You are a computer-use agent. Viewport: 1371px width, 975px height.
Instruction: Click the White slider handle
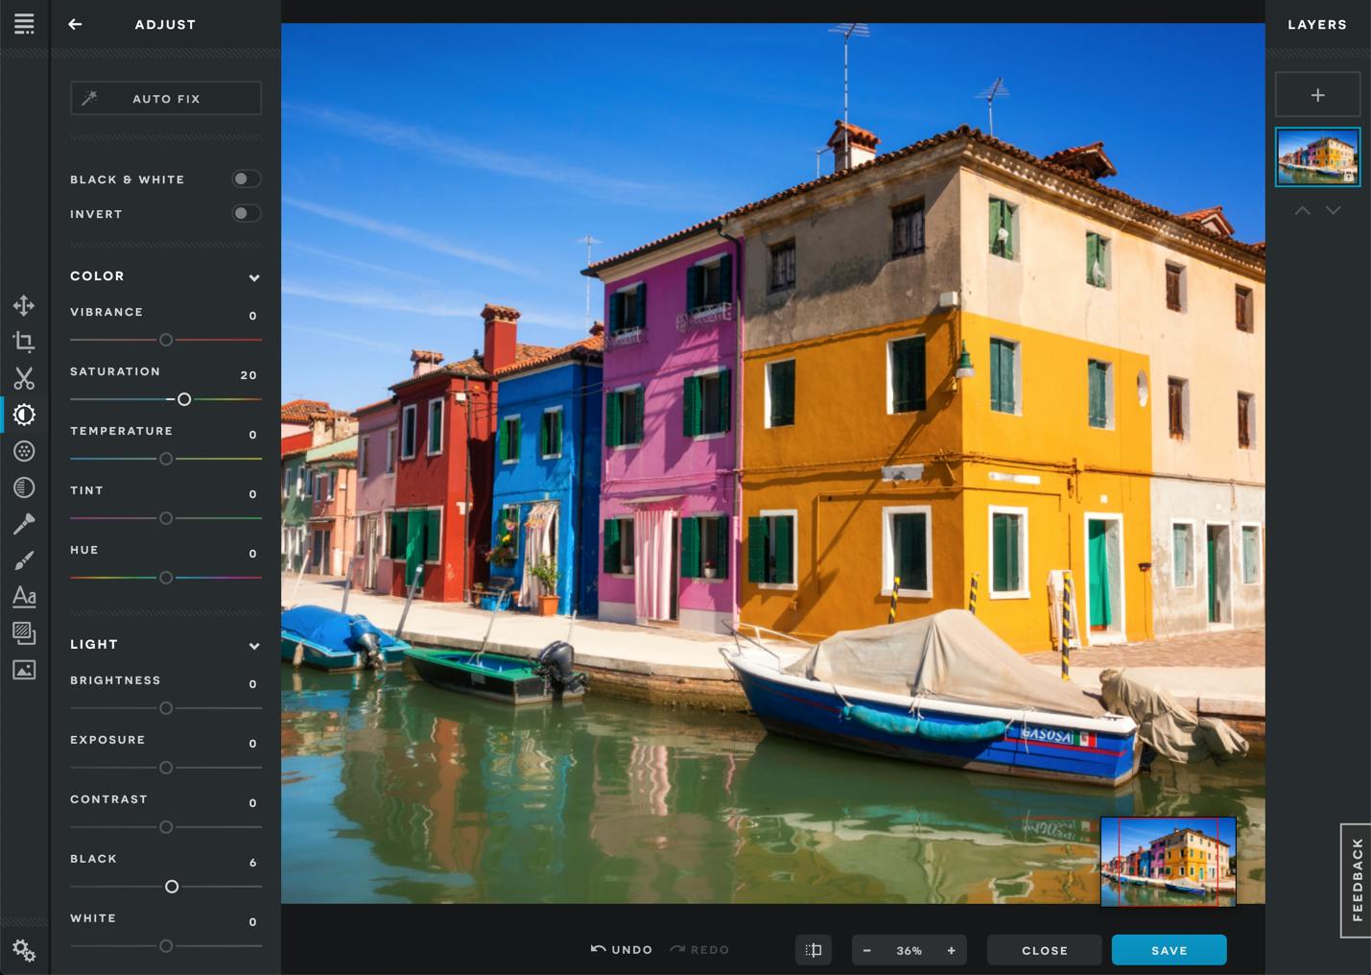pyautogui.click(x=166, y=946)
